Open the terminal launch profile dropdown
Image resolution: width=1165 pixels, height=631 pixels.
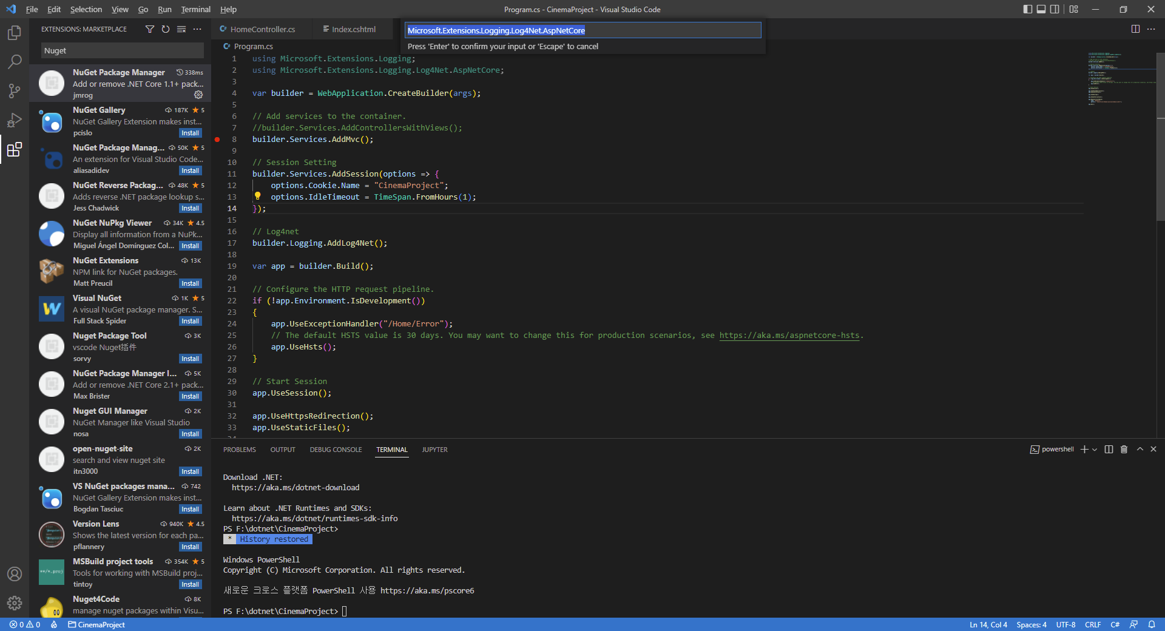pyautogui.click(x=1095, y=450)
